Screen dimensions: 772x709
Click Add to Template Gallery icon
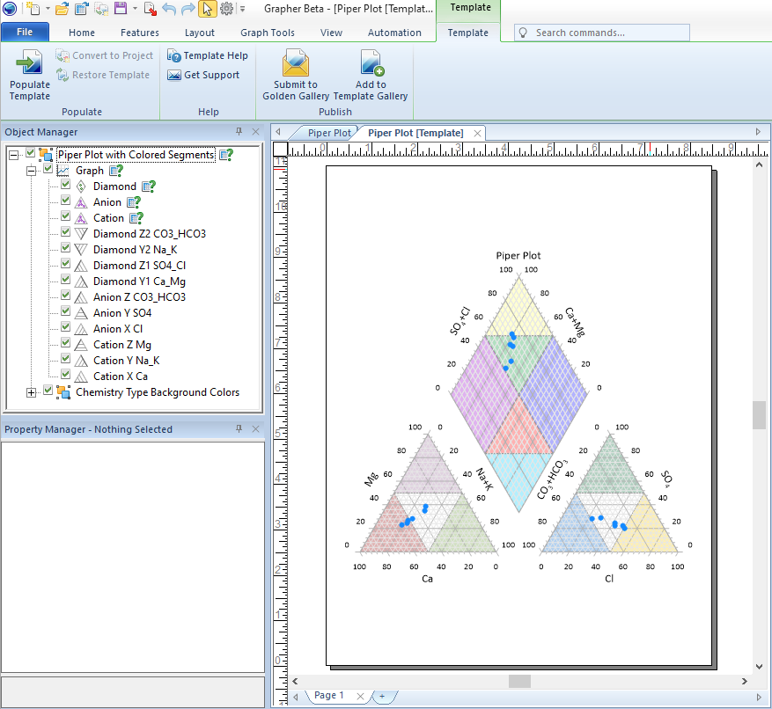pyautogui.click(x=371, y=64)
